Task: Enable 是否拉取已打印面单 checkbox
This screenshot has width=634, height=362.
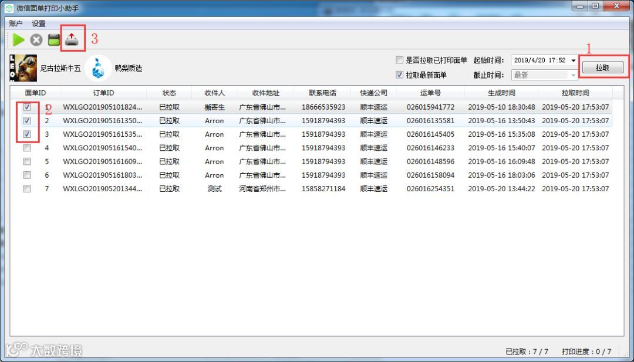Action: 400,60
